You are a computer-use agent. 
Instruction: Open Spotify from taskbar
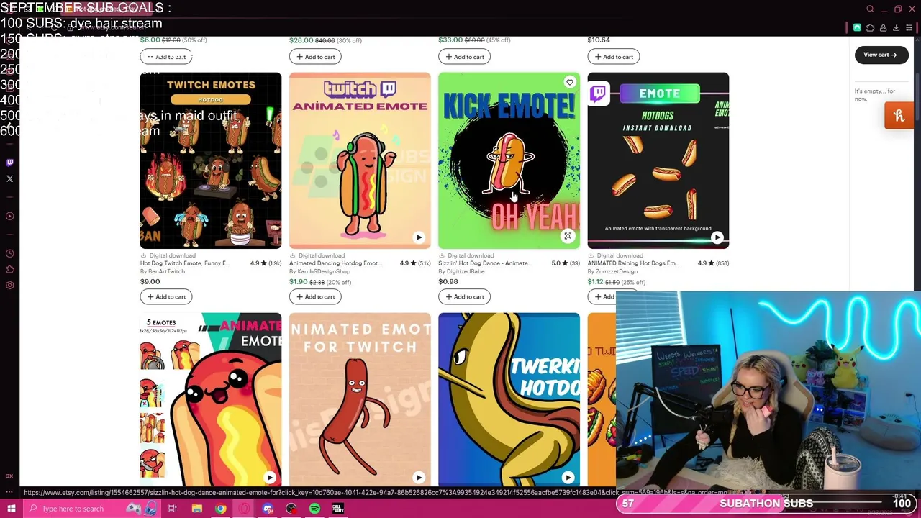click(314, 509)
